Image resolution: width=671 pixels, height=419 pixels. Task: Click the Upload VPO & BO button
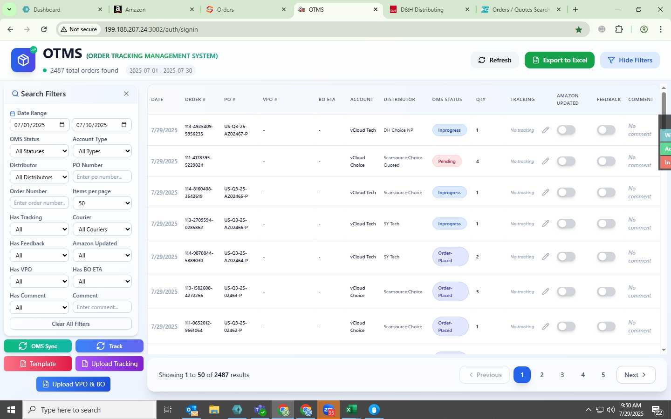pyautogui.click(x=74, y=384)
